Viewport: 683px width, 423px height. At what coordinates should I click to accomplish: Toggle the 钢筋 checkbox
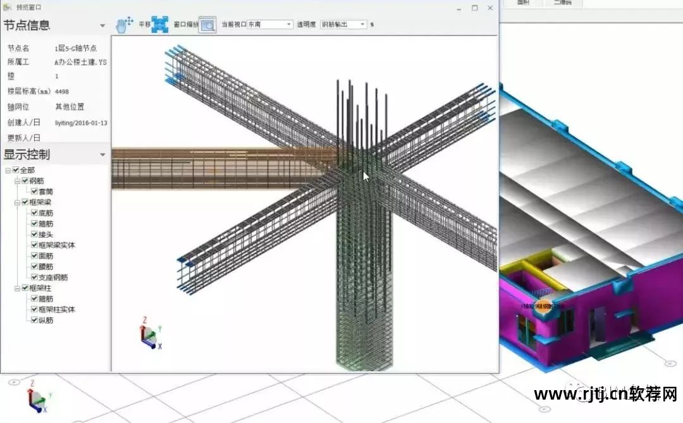pos(25,180)
